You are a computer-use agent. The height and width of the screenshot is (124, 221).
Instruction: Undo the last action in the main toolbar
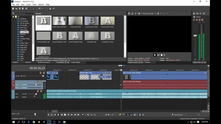coord(40,9)
